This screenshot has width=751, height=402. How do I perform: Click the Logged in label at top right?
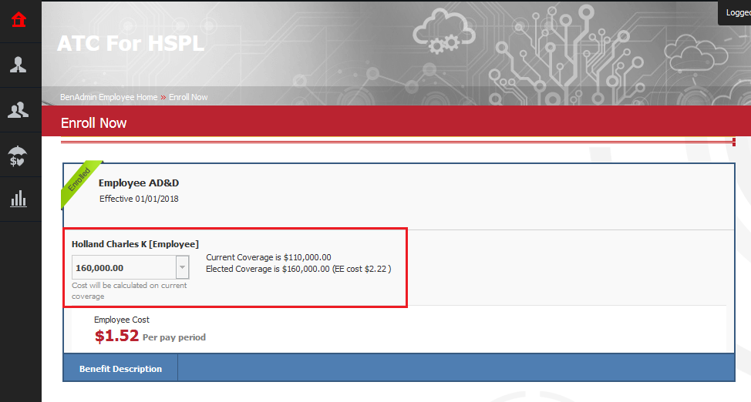pyautogui.click(x=737, y=12)
